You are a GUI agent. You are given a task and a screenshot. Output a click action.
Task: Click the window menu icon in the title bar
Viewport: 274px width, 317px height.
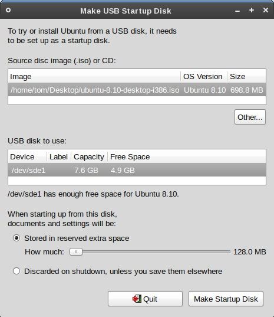(x=8, y=10)
